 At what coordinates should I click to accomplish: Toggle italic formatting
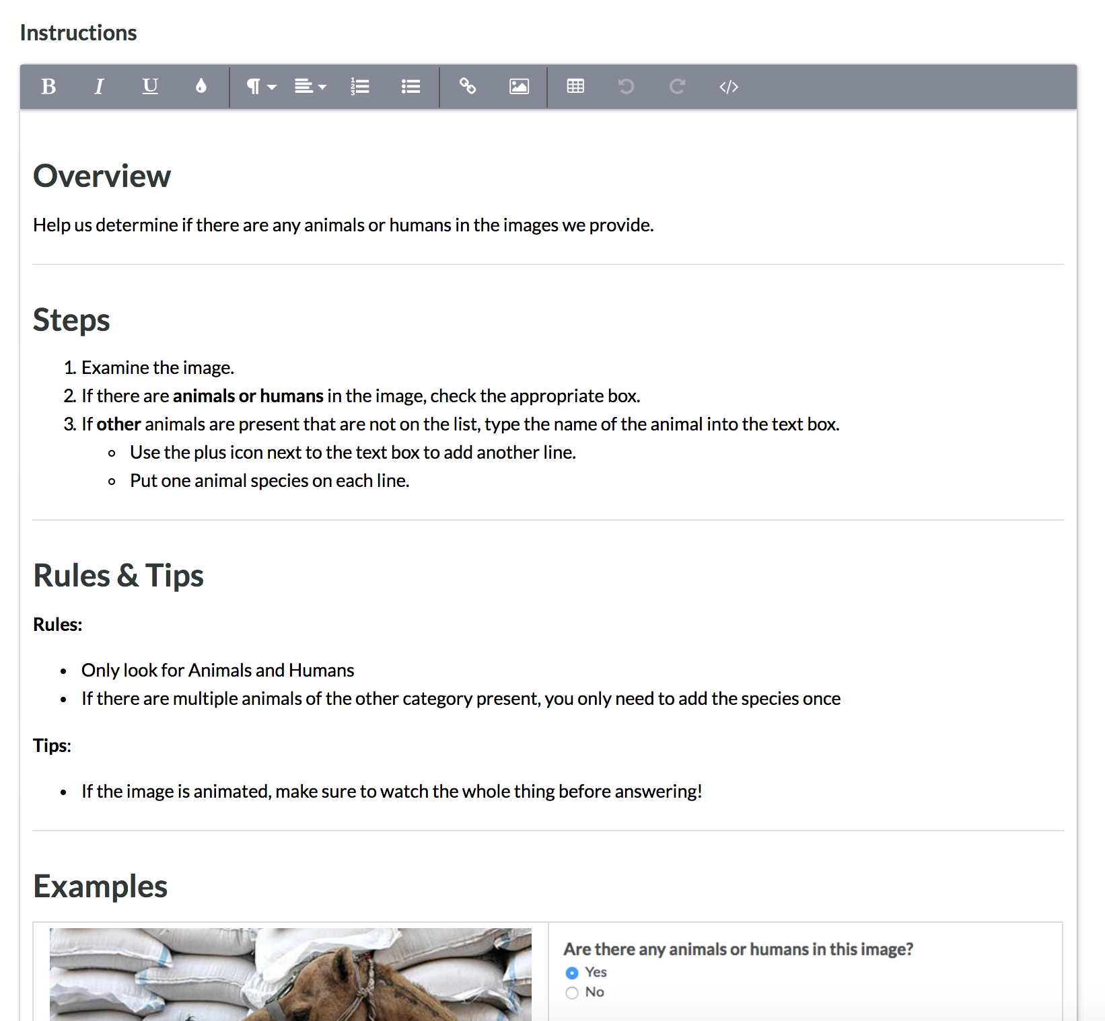99,86
